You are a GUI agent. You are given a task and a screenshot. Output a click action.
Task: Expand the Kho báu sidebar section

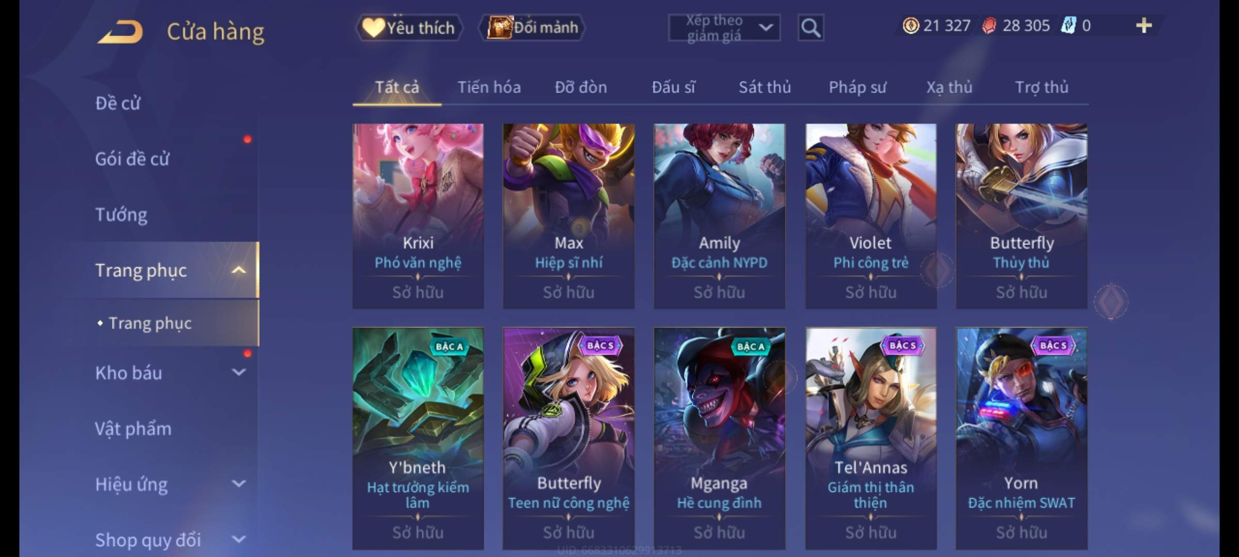coord(239,372)
